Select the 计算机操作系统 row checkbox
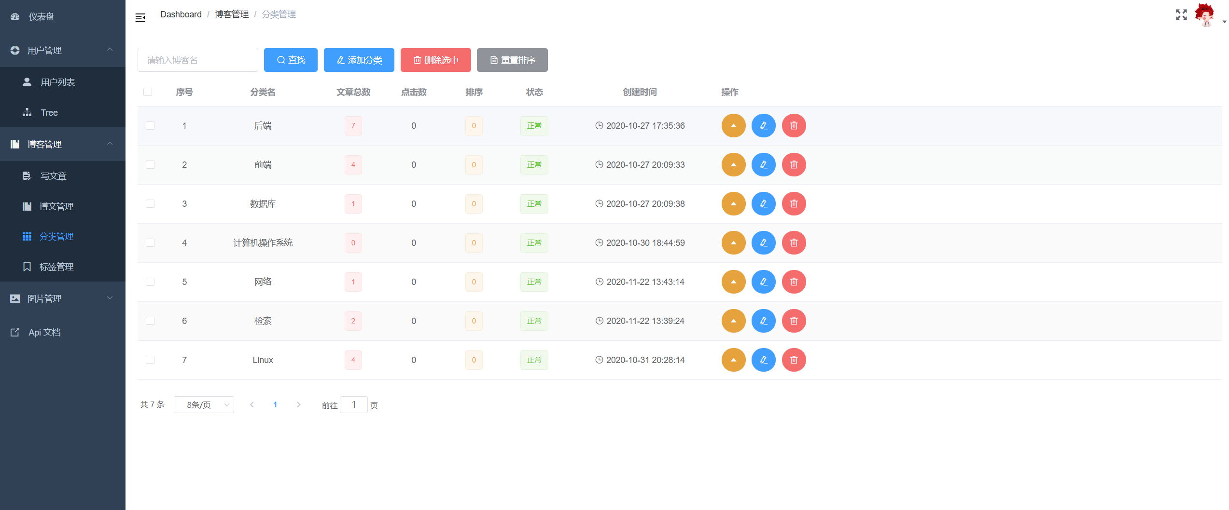The image size is (1229, 510). point(150,243)
